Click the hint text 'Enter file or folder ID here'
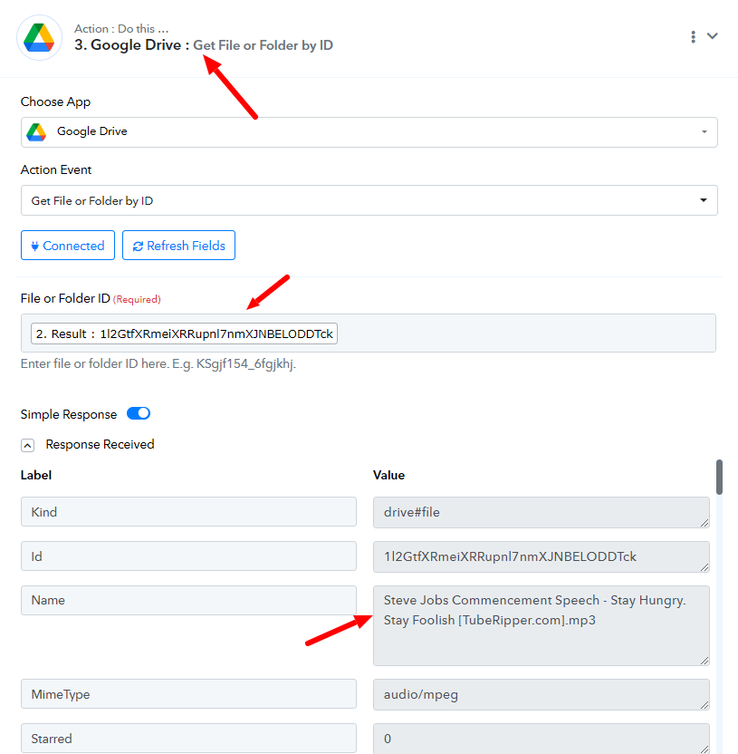The width and height of the screenshot is (738, 754). coord(158,363)
